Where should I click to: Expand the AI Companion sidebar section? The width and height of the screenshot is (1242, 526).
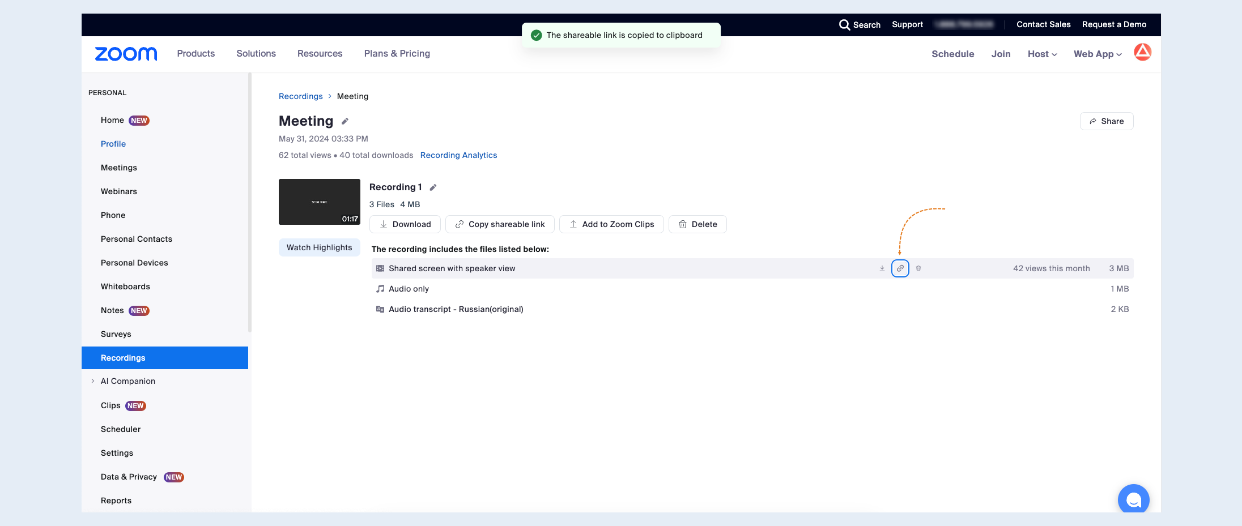point(93,381)
